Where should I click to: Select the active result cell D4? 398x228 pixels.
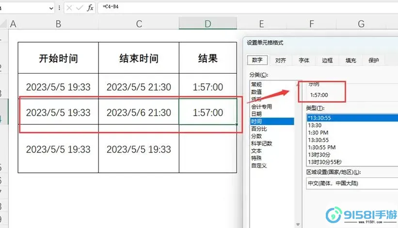click(x=208, y=112)
